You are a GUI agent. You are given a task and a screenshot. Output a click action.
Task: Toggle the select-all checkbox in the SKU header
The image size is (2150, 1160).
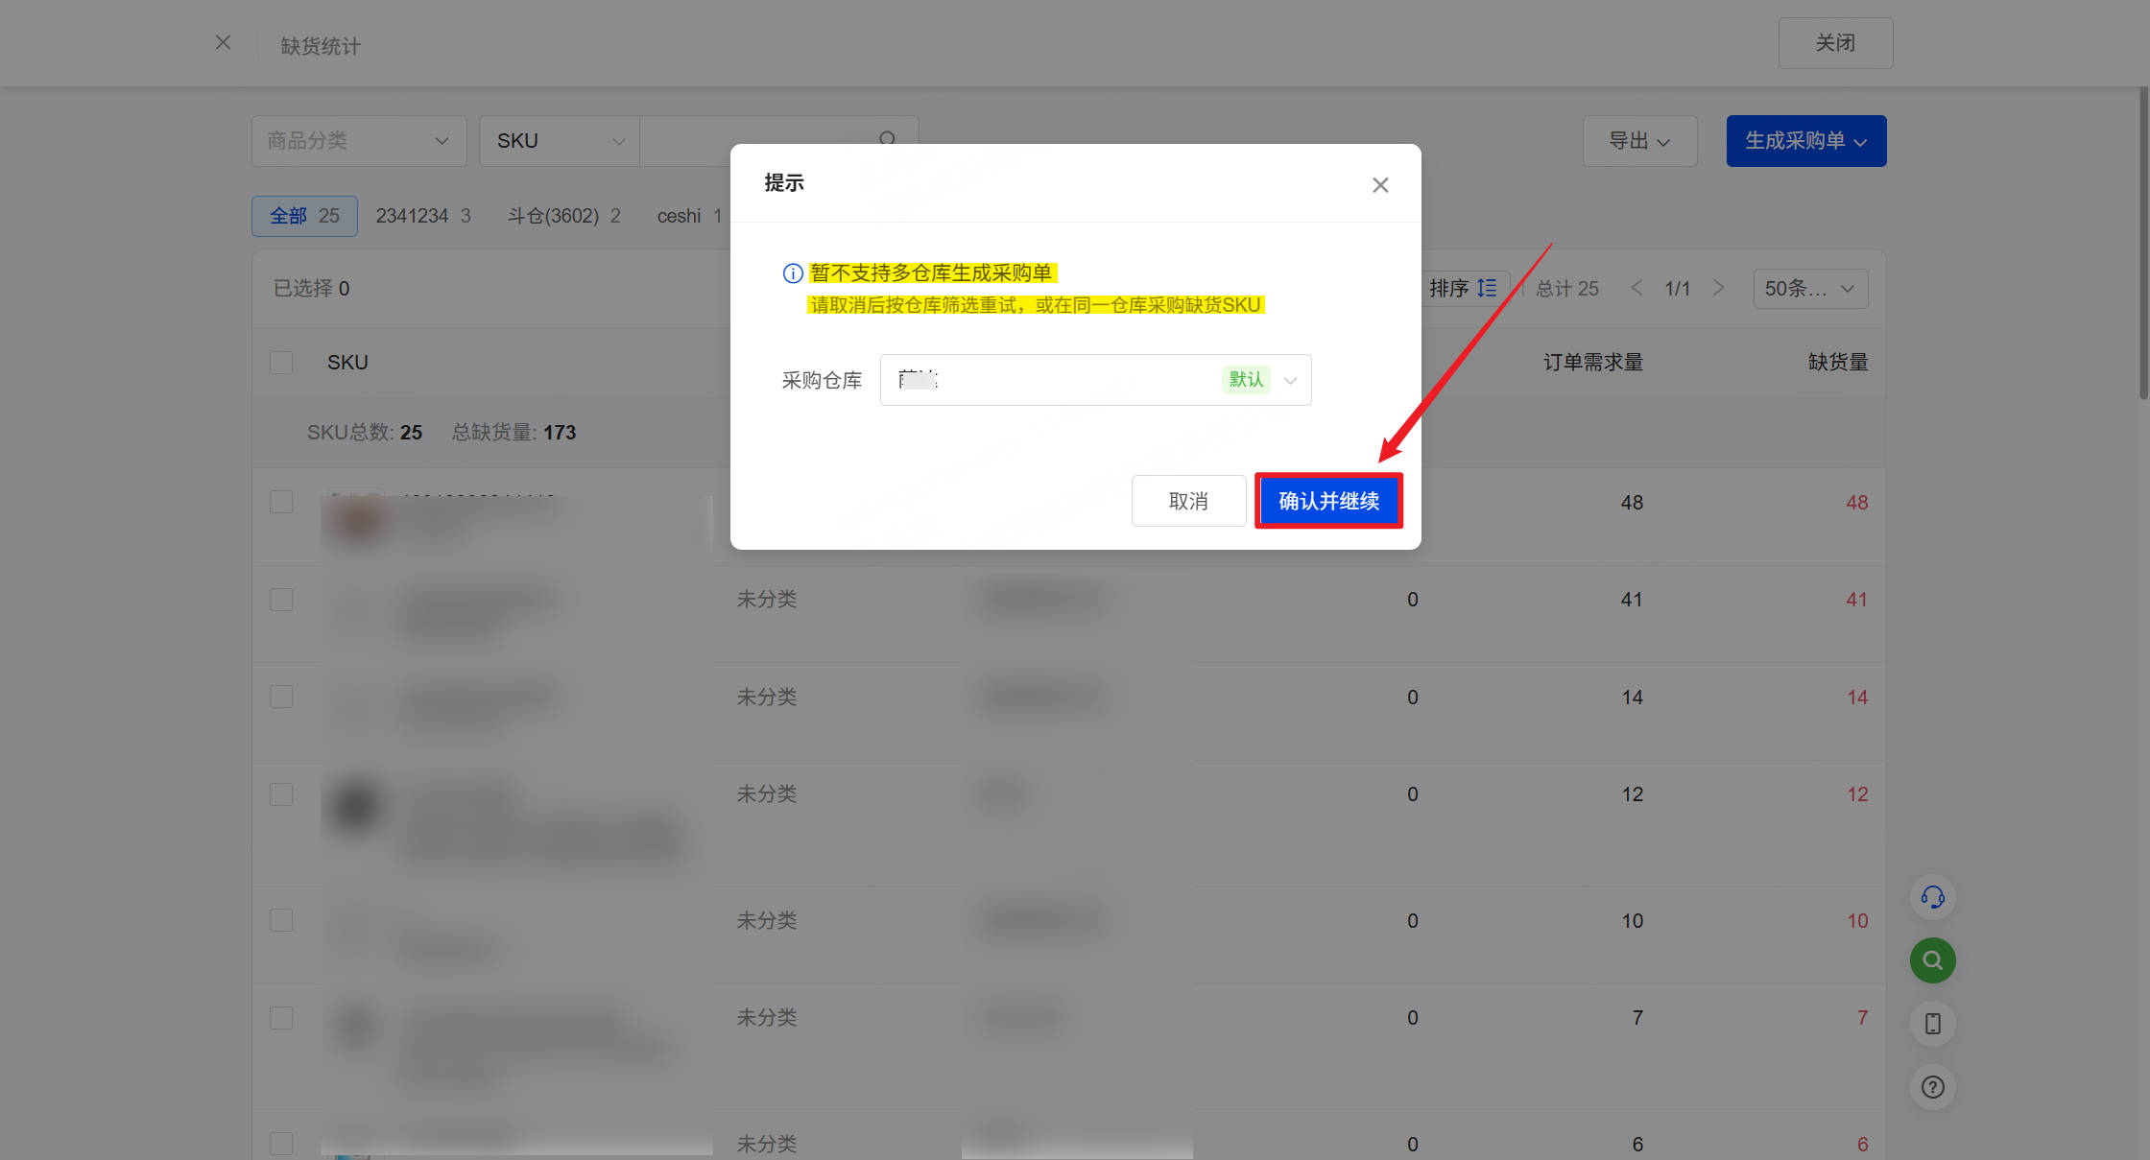tap(281, 362)
